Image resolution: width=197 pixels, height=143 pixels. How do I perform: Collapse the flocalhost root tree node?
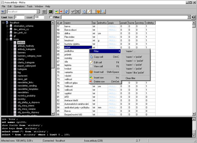pyautogui.click(x=3, y=22)
